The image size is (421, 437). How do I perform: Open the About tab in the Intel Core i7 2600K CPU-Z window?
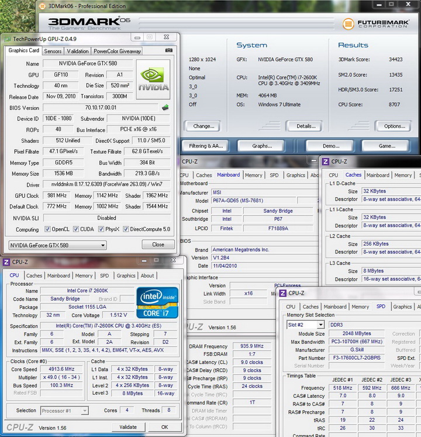[x=147, y=276]
